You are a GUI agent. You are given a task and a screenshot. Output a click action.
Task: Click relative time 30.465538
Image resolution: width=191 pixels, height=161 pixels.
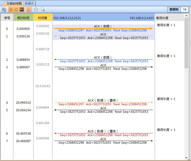coord(23,133)
